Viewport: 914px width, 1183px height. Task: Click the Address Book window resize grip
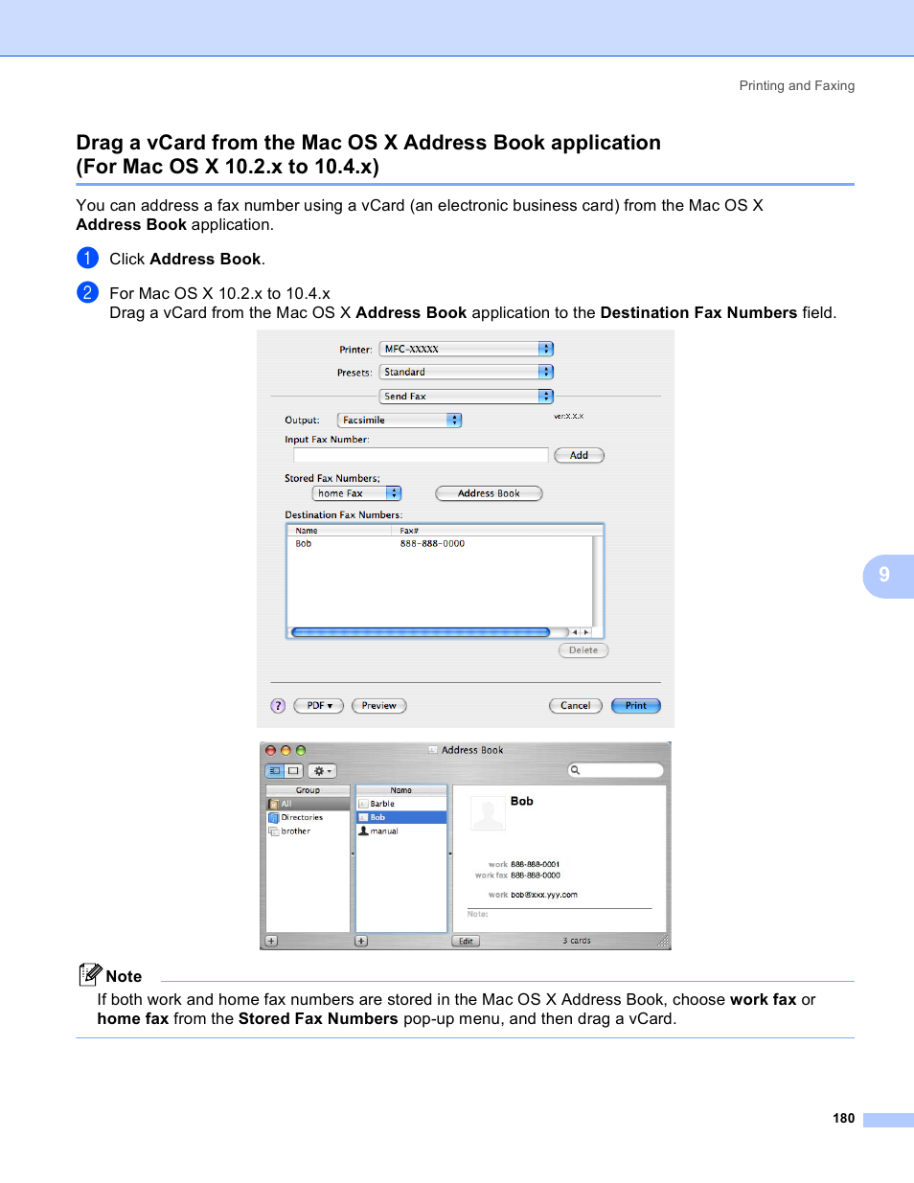pos(663,942)
